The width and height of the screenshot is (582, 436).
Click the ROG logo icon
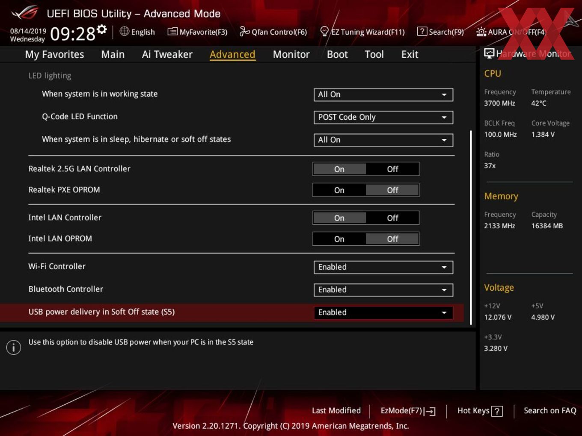(24, 13)
